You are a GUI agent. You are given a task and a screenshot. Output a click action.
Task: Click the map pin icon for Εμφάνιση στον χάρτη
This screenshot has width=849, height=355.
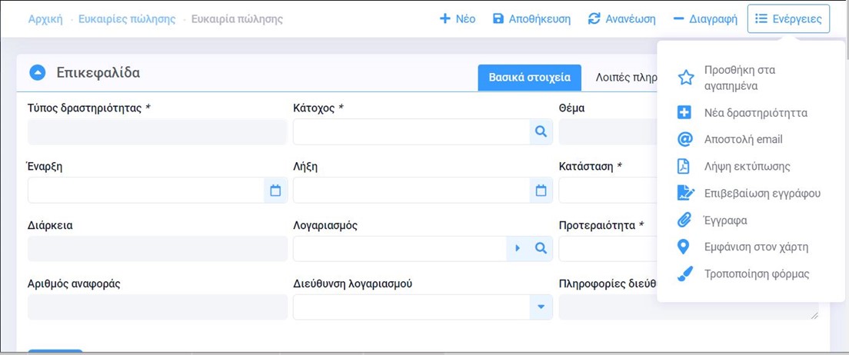[684, 247]
